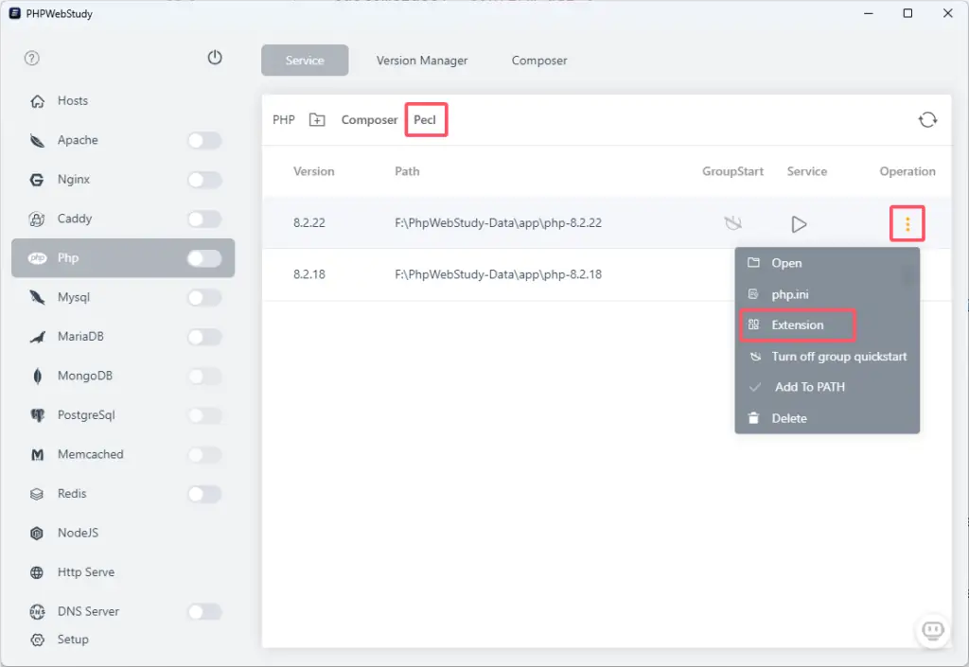Open Hosts in the sidebar

click(72, 101)
